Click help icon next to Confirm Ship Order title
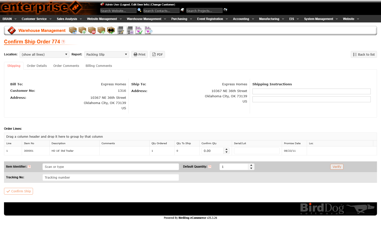The width and height of the screenshot is (381, 225). coord(63,42)
